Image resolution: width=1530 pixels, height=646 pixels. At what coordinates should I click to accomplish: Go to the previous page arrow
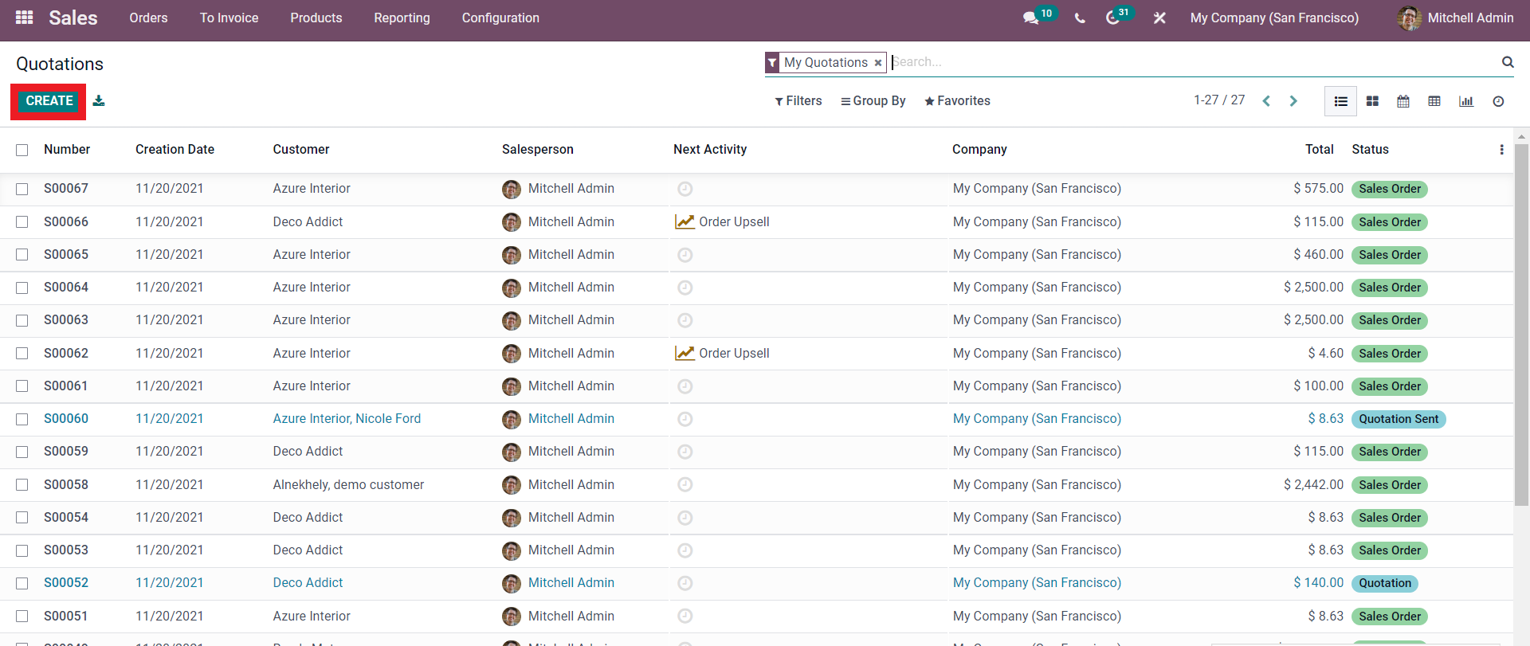point(1266,101)
